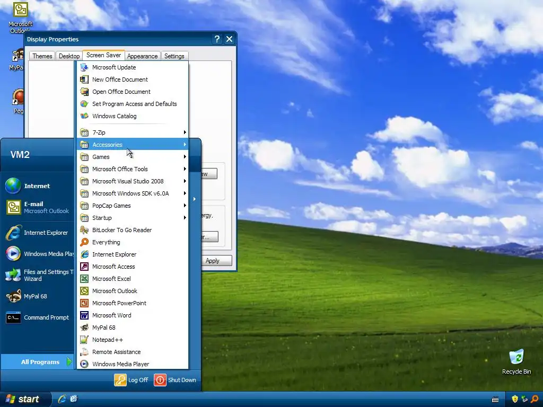Image resolution: width=543 pixels, height=407 pixels.
Task: Expand the Games folder
Action: 133,157
